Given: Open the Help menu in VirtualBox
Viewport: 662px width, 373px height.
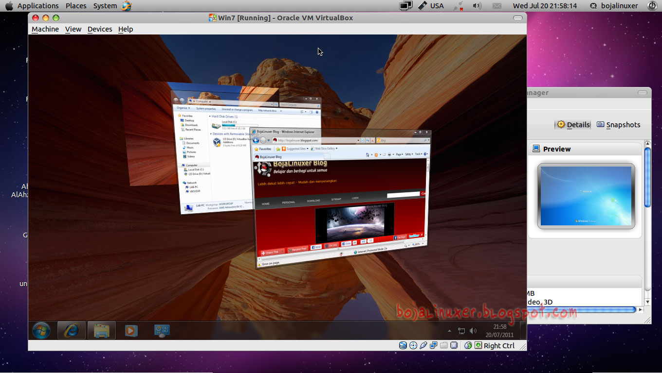Looking at the screenshot, I should [126, 29].
